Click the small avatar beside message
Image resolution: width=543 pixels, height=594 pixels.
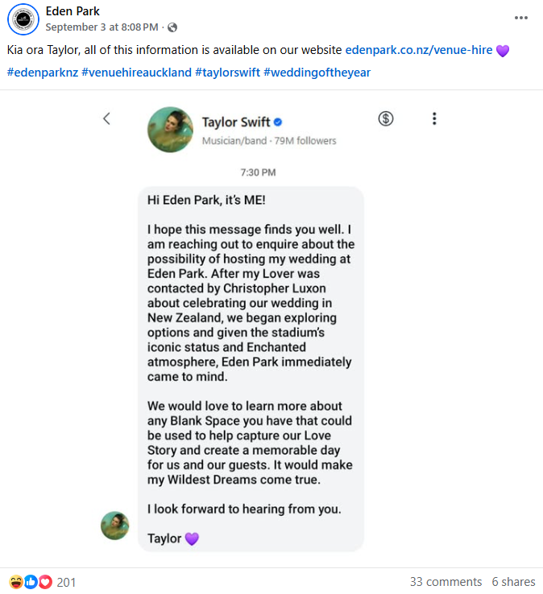click(114, 525)
